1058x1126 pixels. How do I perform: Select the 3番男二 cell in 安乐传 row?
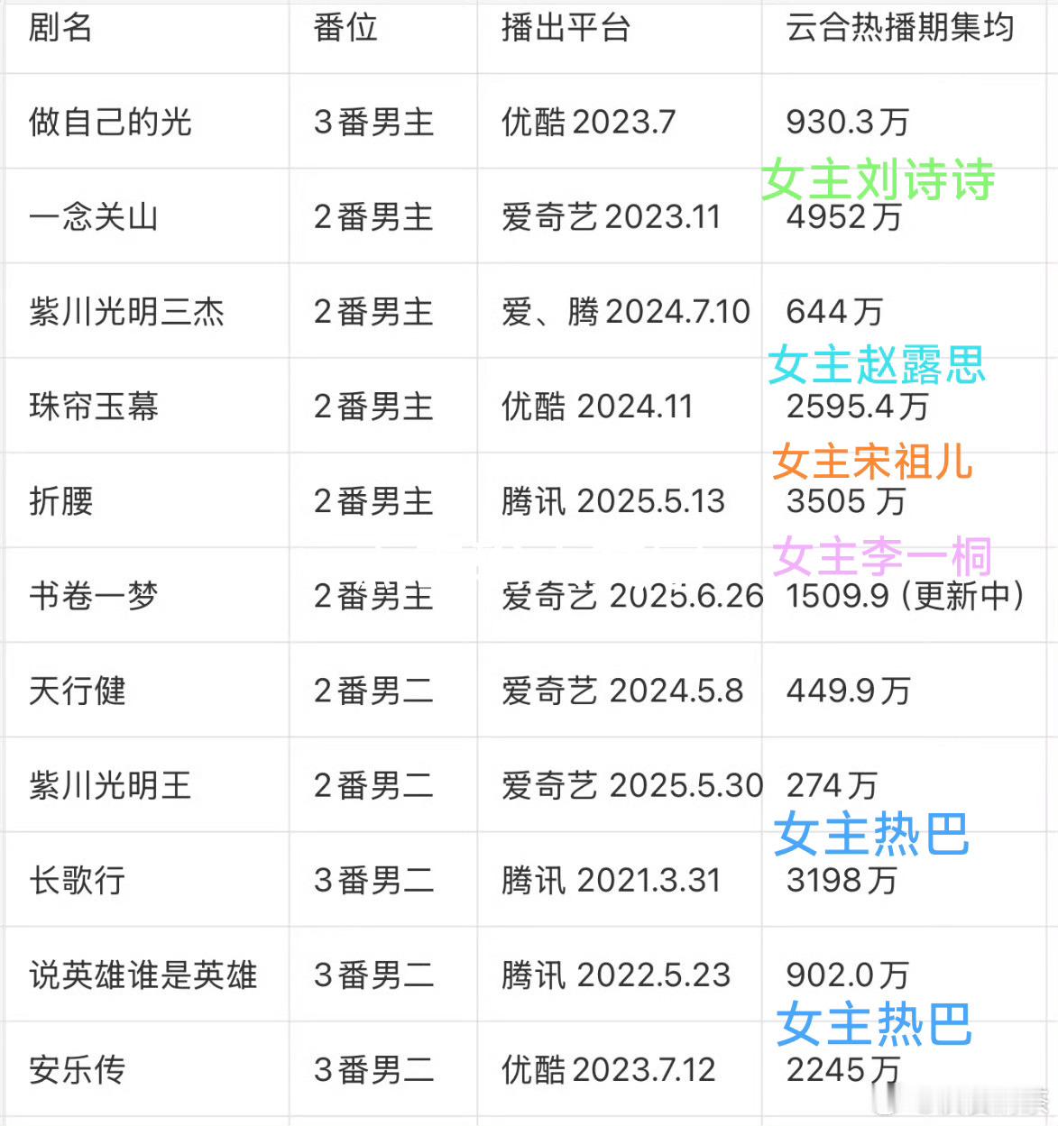click(374, 1070)
